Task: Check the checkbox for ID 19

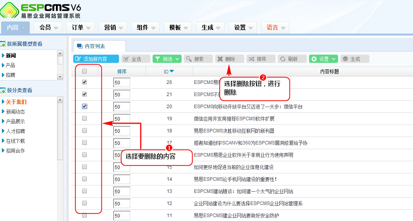Action: click(x=84, y=118)
